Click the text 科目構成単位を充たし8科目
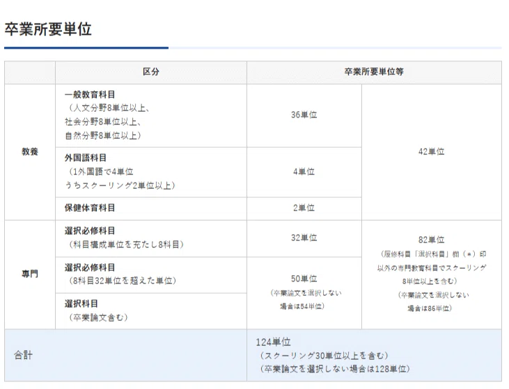This screenshot has width=509, height=389. click(127, 245)
